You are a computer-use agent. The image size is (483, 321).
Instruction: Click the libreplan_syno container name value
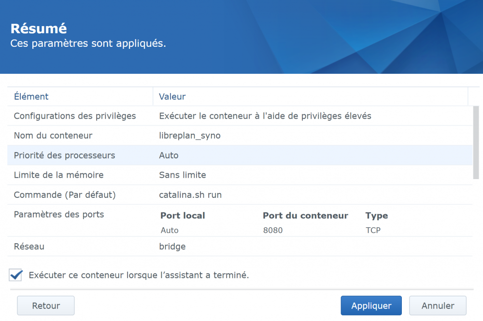click(x=190, y=136)
